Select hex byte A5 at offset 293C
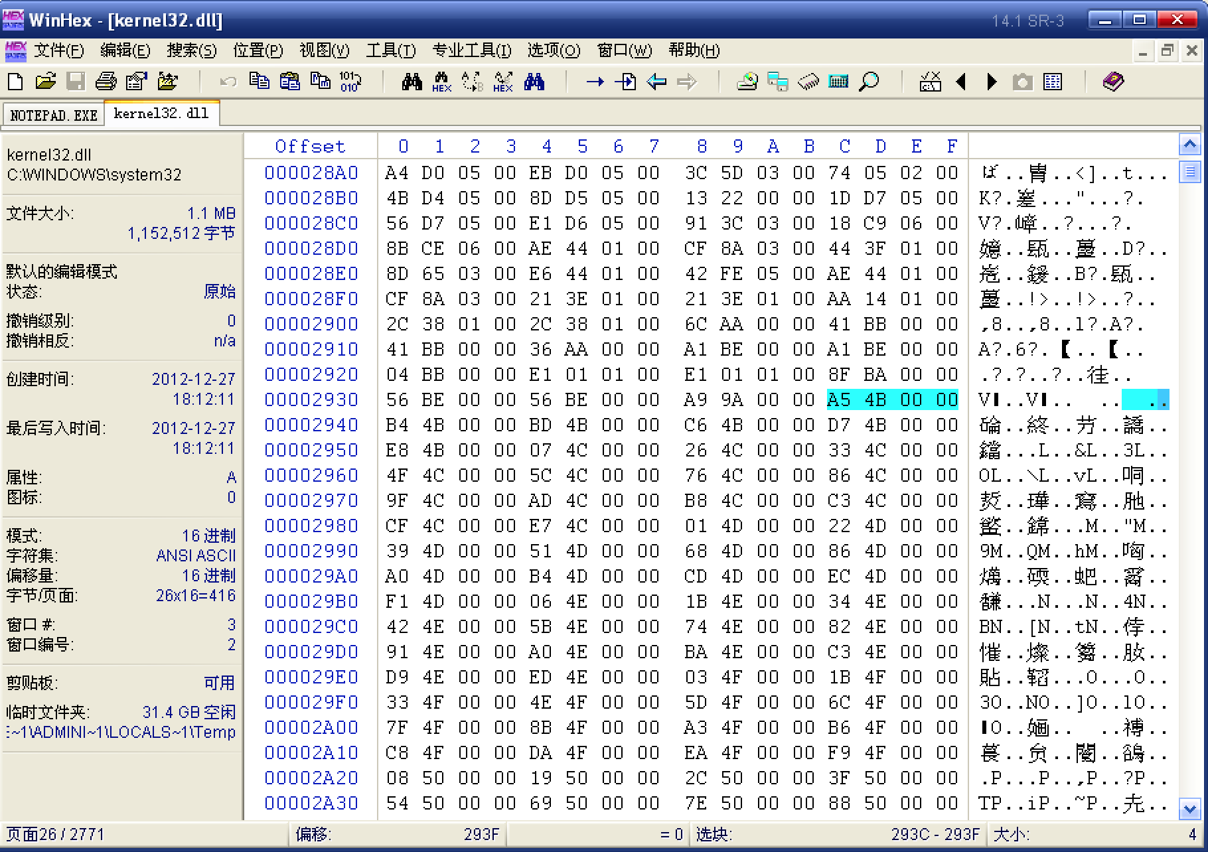Viewport: 1208px width, 852px height. pyautogui.click(x=838, y=399)
